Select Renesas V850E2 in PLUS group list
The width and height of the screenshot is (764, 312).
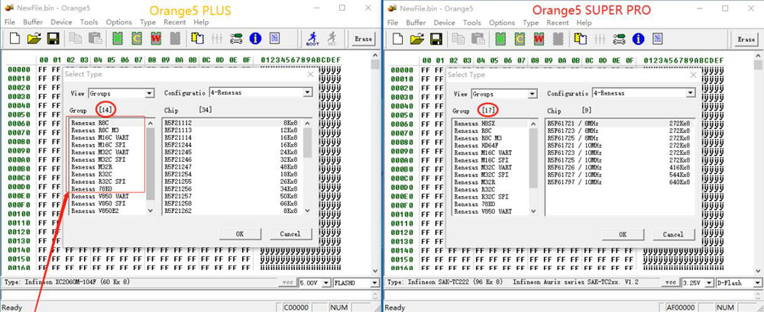pos(95,211)
